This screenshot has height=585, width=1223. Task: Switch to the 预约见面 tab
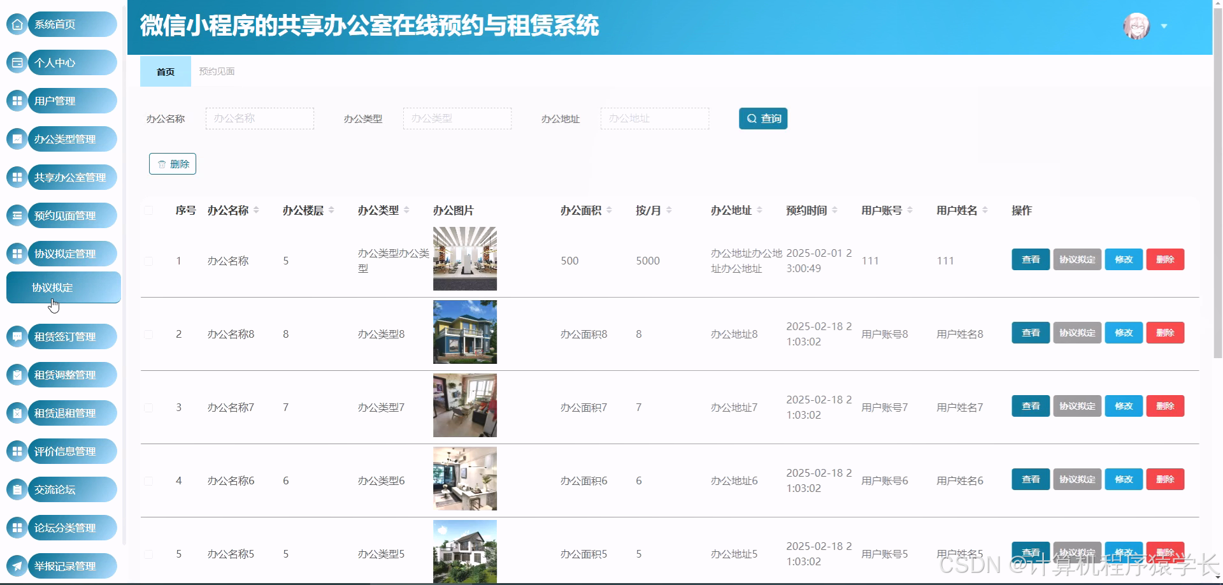pos(217,71)
